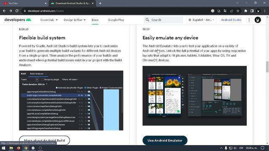Toggle the browser side panel
This screenshot has height=151, width=269.
click(252, 11)
